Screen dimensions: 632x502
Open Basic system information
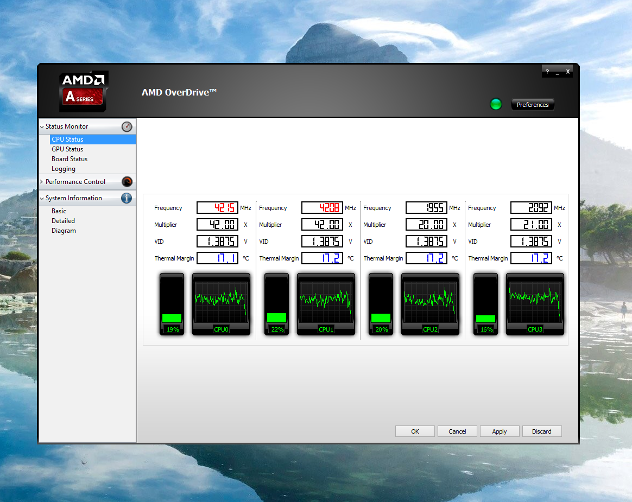59,211
